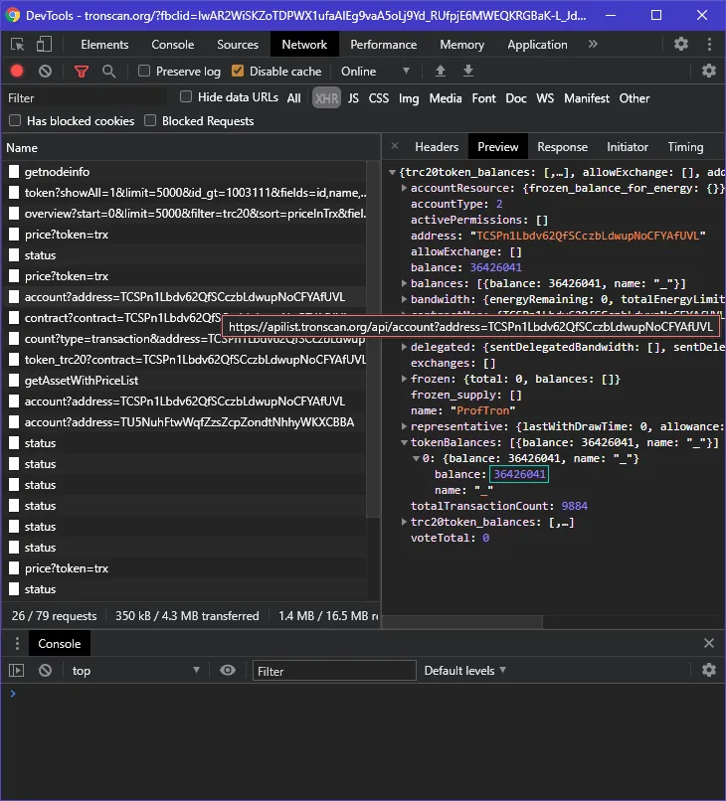
Task: Show more DevTools tabs chevron
Action: [x=593, y=44]
